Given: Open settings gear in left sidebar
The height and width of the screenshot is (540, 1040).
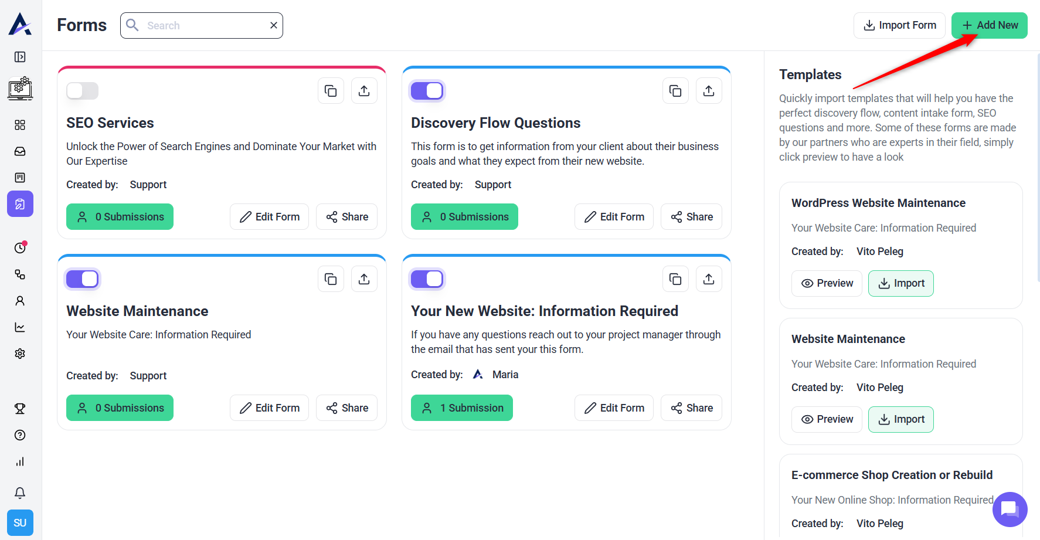Looking at the screenshot, I should (x=20, y=354).
